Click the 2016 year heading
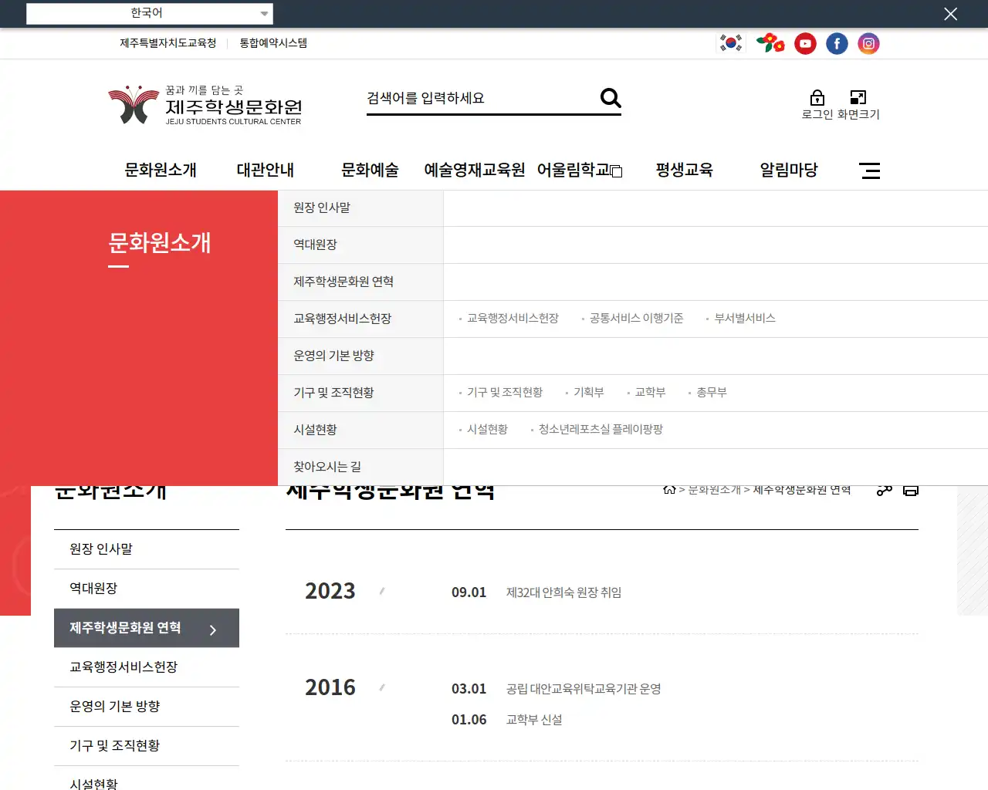The width and height of the screenshot is (988, 790). click(330, 687)
